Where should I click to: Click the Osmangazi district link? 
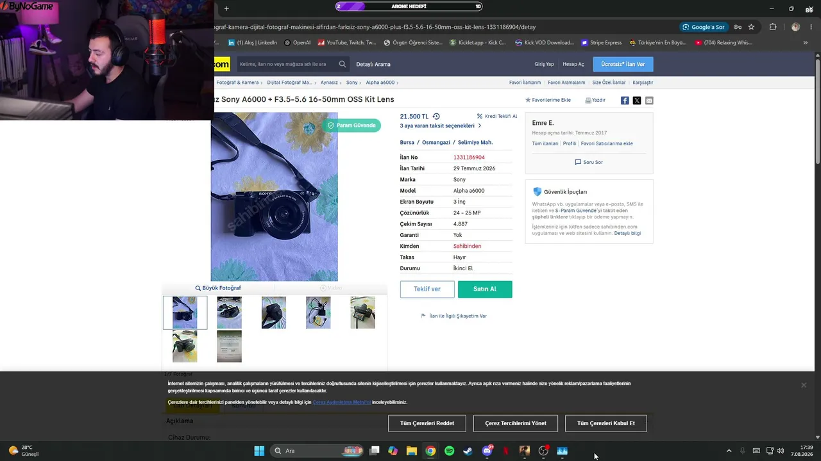click(436, 143)
